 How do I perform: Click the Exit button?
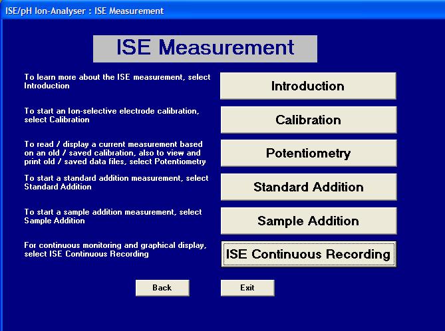(x=247, y=288)
